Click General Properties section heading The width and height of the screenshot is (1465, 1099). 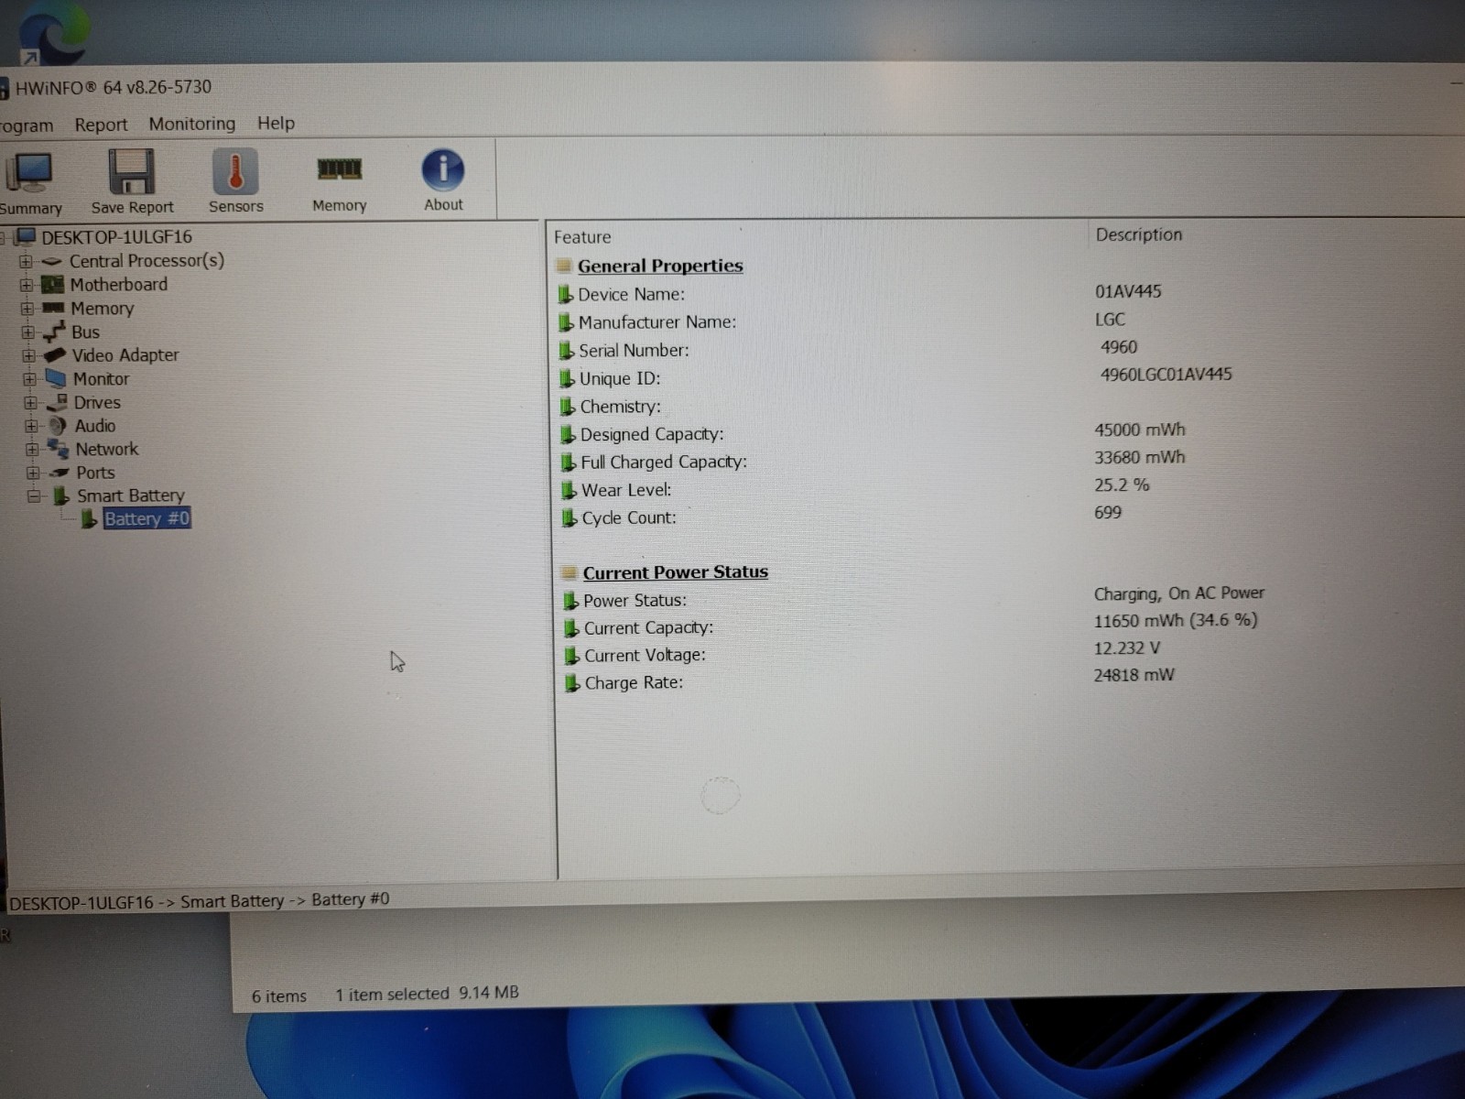coord(660,267)
